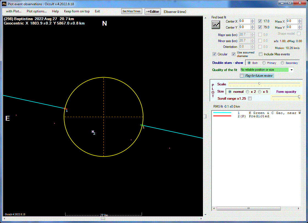
Task: Select x 5 plot size
Action: [x=260, y=92]
